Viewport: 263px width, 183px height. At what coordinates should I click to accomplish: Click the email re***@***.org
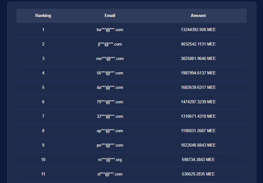[110, 160]
